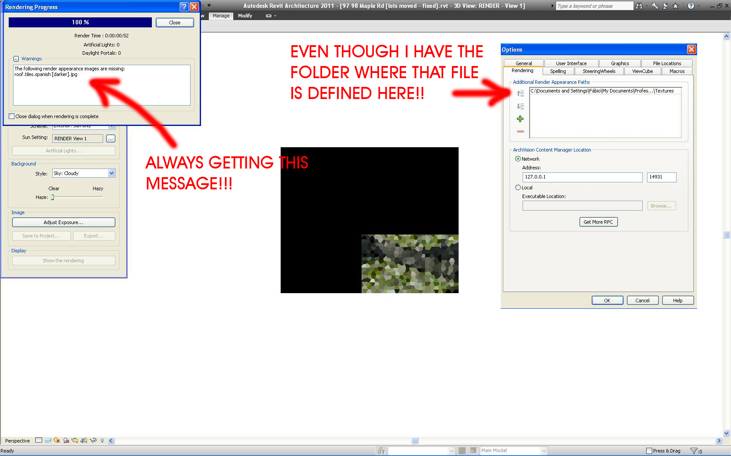Open Sun Setting browse ellipsis button
Screen dimensions: 731x456
(x=111, y=139)
